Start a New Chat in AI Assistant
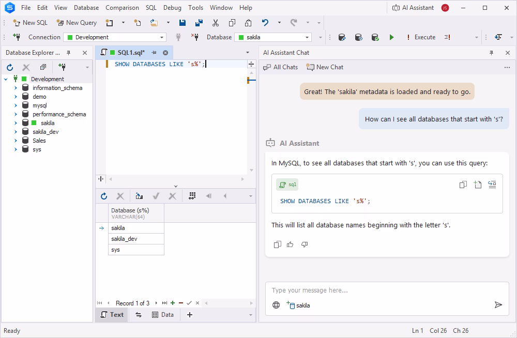Screen dimensions: 517x338 [x=325, y=67]
